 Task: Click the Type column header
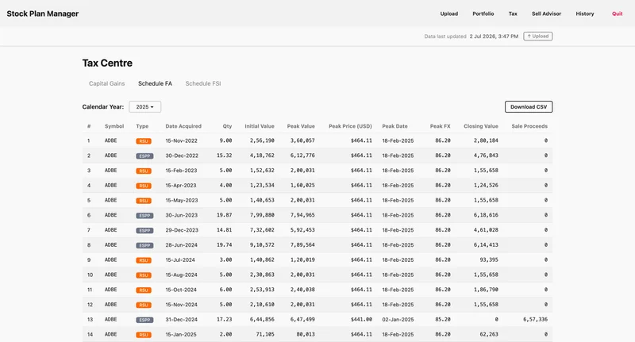pyautogui.click(x=142, y=126)
